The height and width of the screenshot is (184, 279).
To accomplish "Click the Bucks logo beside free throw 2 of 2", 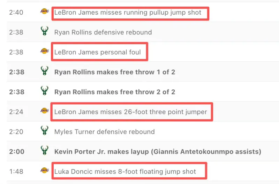I will pos(44,92).
